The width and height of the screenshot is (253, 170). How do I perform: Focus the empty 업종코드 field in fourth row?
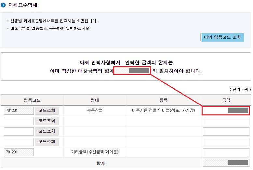[x=19, y=142]
